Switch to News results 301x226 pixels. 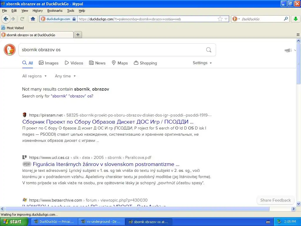(97, 63)
